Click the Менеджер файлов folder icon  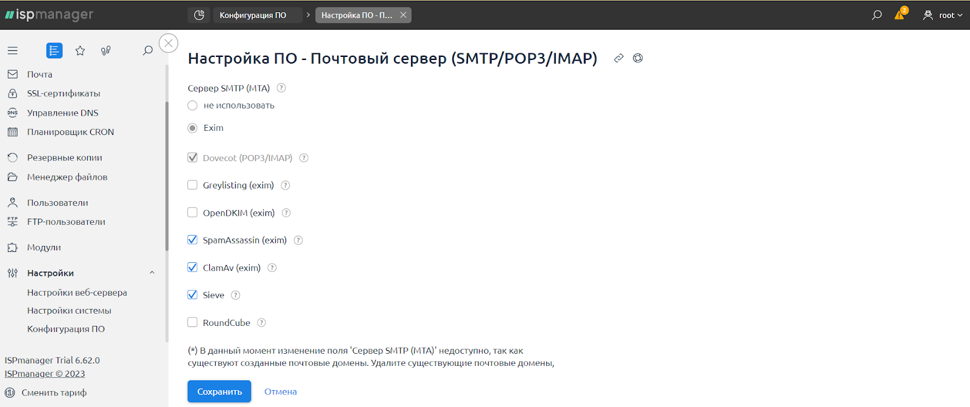click(x=13, y=177)
